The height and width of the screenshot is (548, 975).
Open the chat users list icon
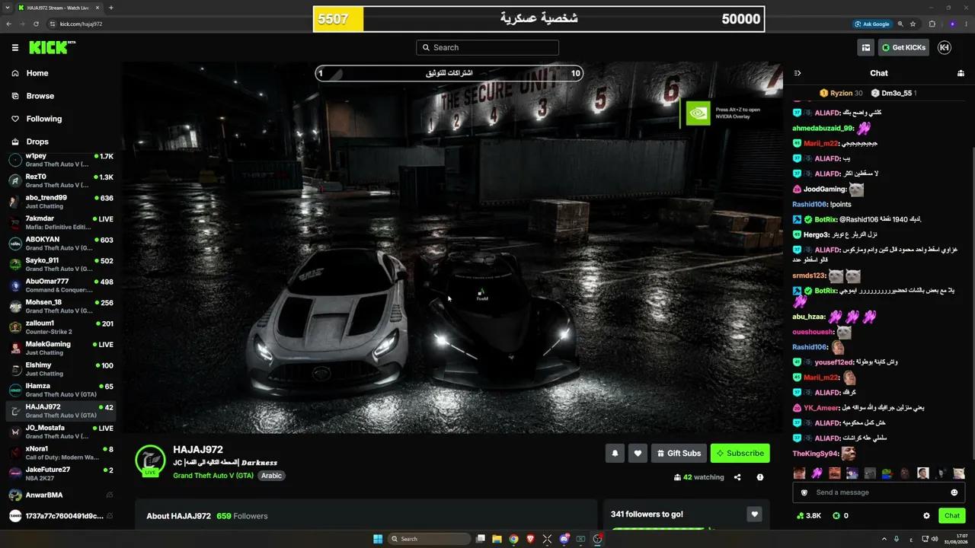[961, 73]
